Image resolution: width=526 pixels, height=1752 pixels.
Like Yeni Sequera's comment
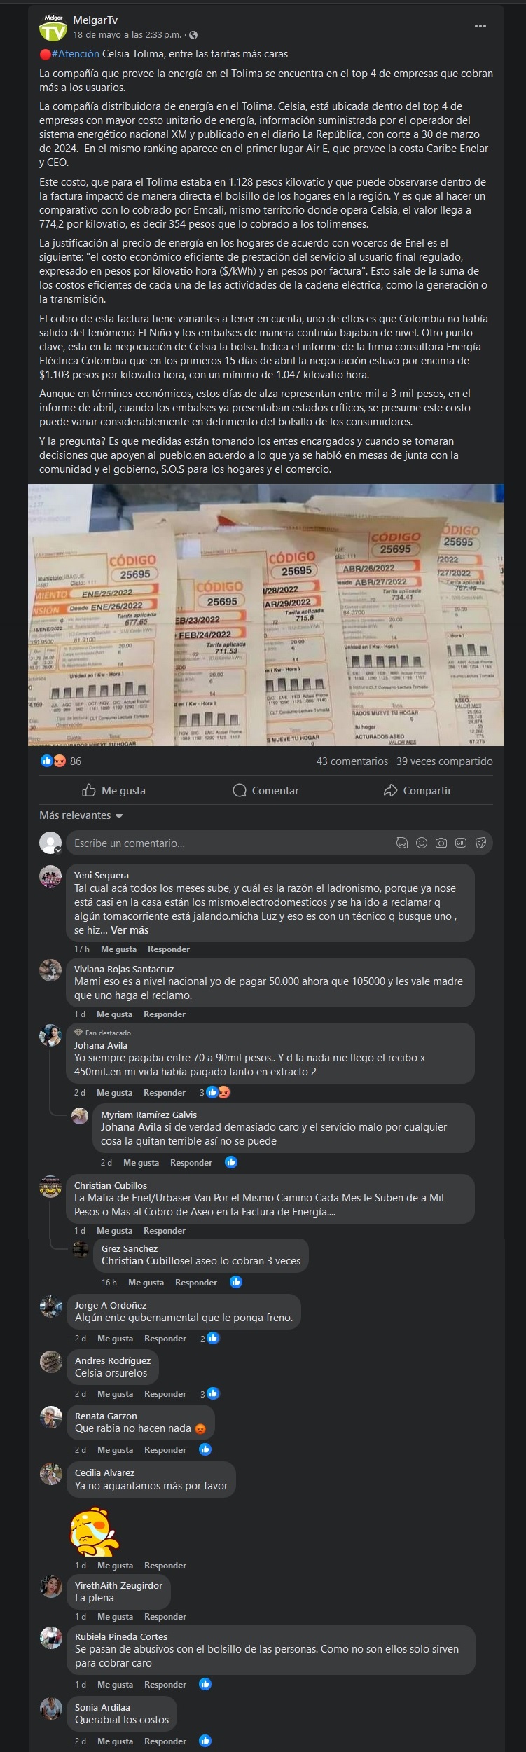click(118, 949)
